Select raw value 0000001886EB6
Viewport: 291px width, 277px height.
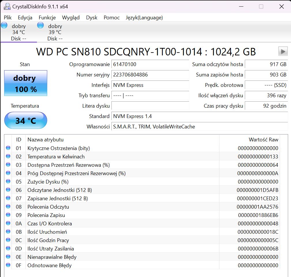click(258, 215)
